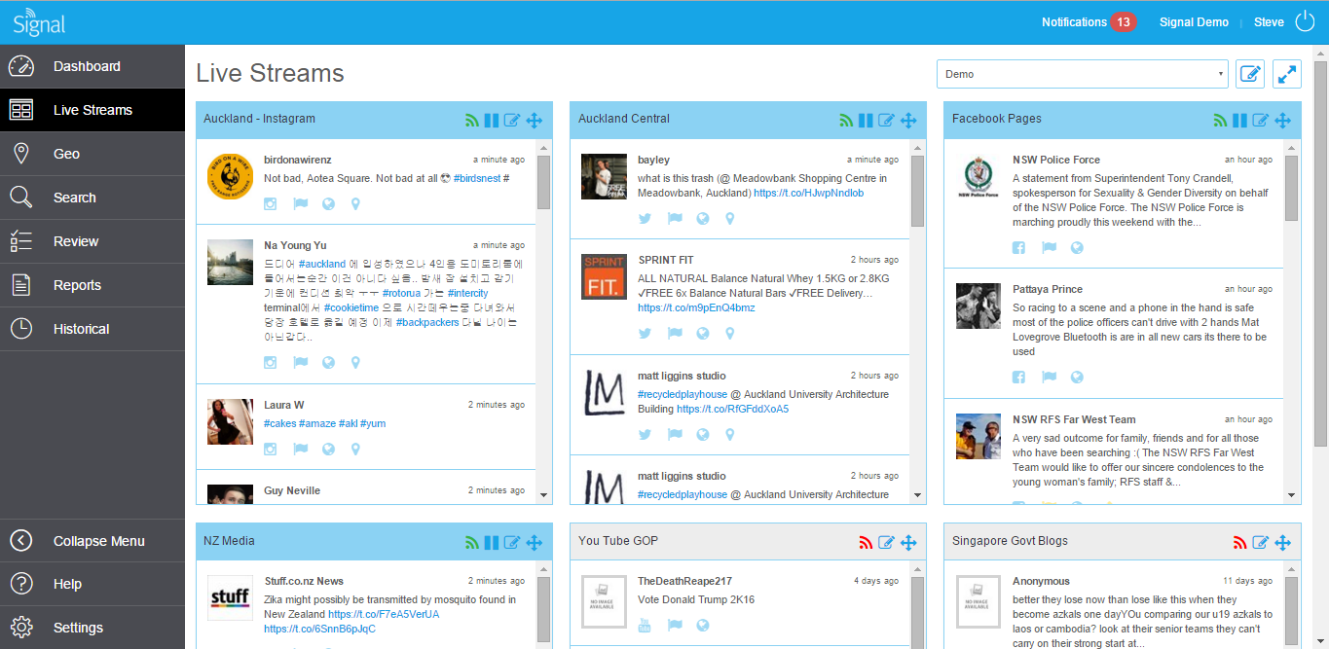Click Twitter icon under bayley post
This screenshot has width=1329, height=649.
click(x=645, y=218)
